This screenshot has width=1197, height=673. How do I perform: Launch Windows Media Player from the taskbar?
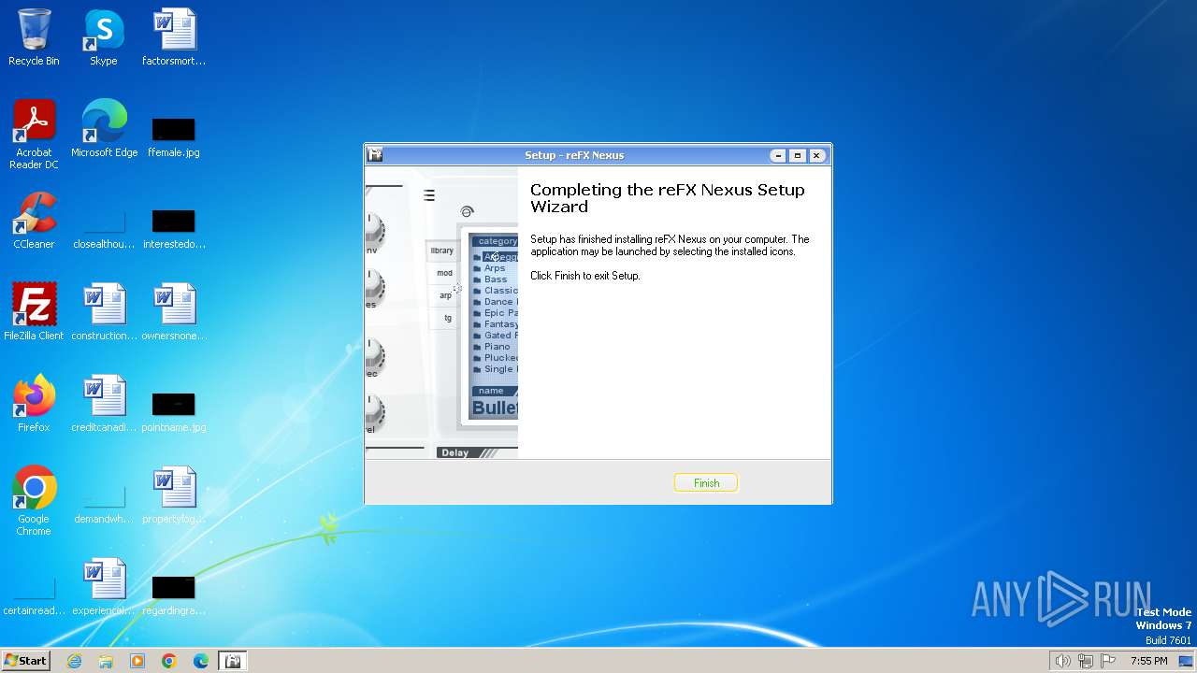click(137, 661)
